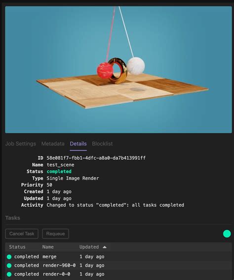
Task: Click the job ID text value
Action: 96,158
